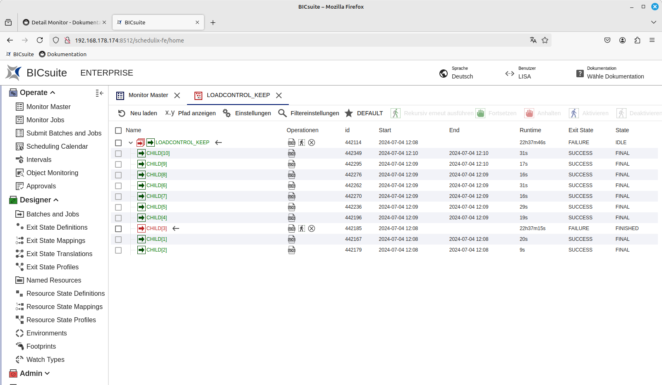The image size is (662, 385).
Task: Open the CHILD[9] job link
Action: (x=157, y=164)
